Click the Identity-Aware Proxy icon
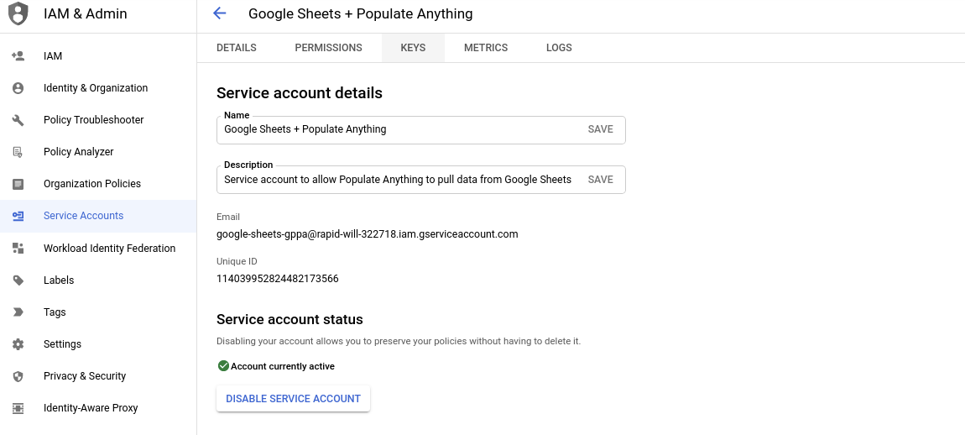The width and height of the screenshot is (965, 435). tap(18, 408)
